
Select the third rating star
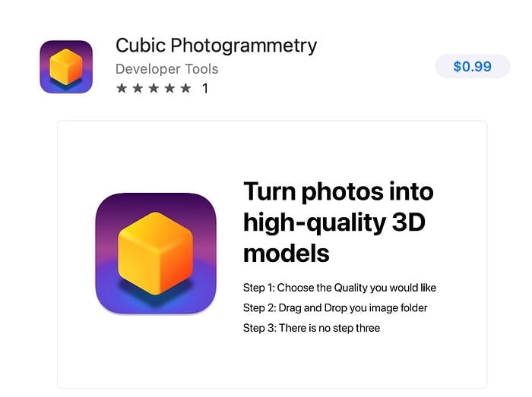pyautogui.click(x=154, y=88)
